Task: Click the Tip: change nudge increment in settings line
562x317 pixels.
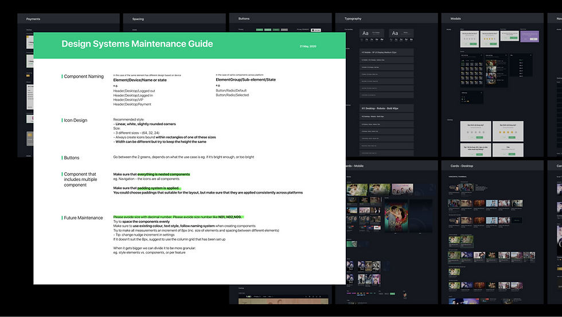Action: (144, 235)
